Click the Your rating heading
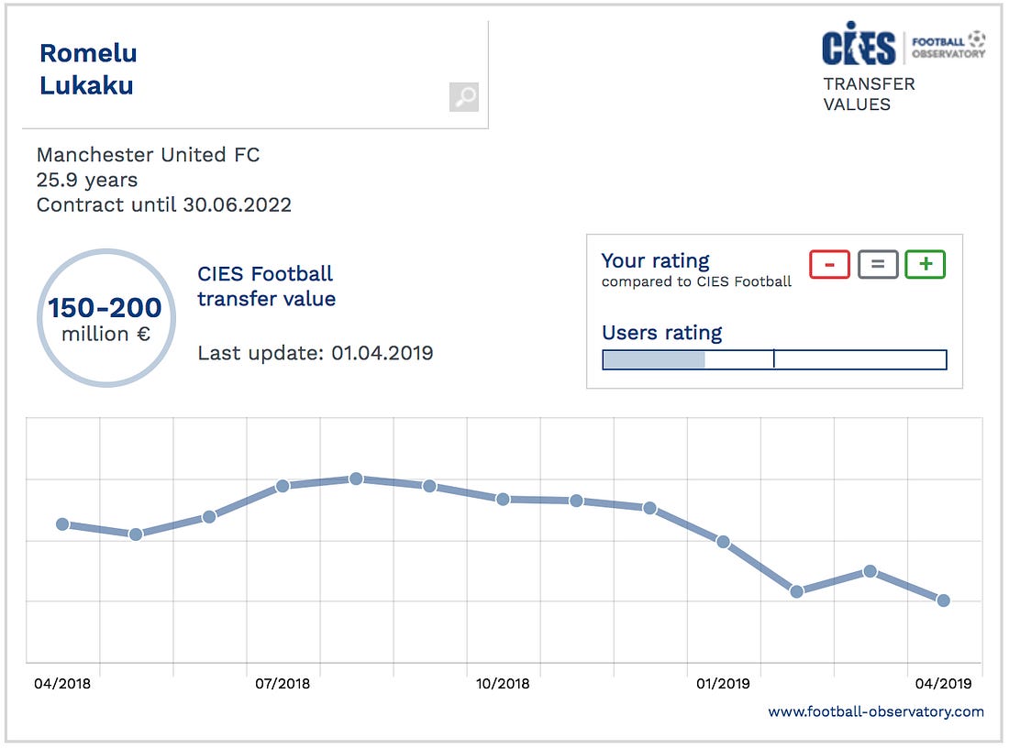 [655, 260]
